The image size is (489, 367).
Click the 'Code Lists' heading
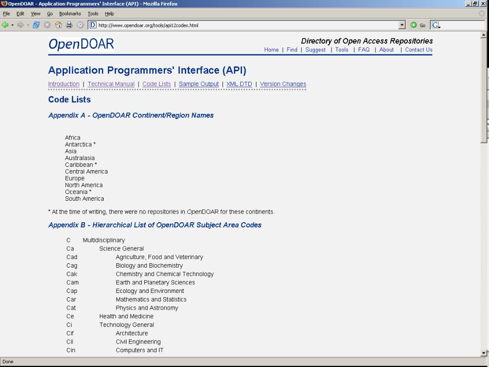[x=70, y=99]
